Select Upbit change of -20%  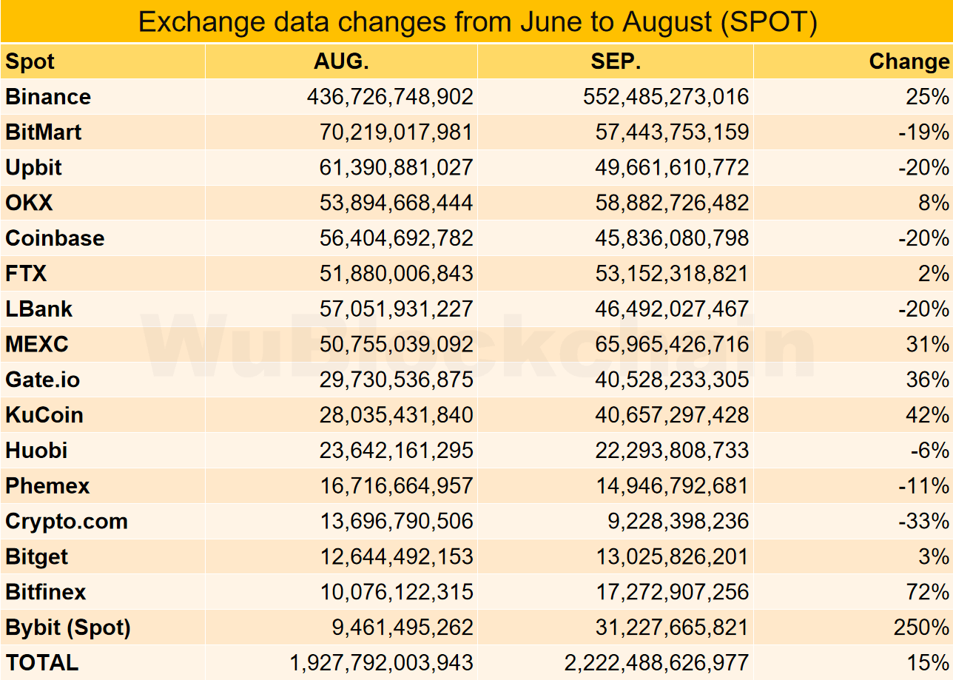click(923, 168)
